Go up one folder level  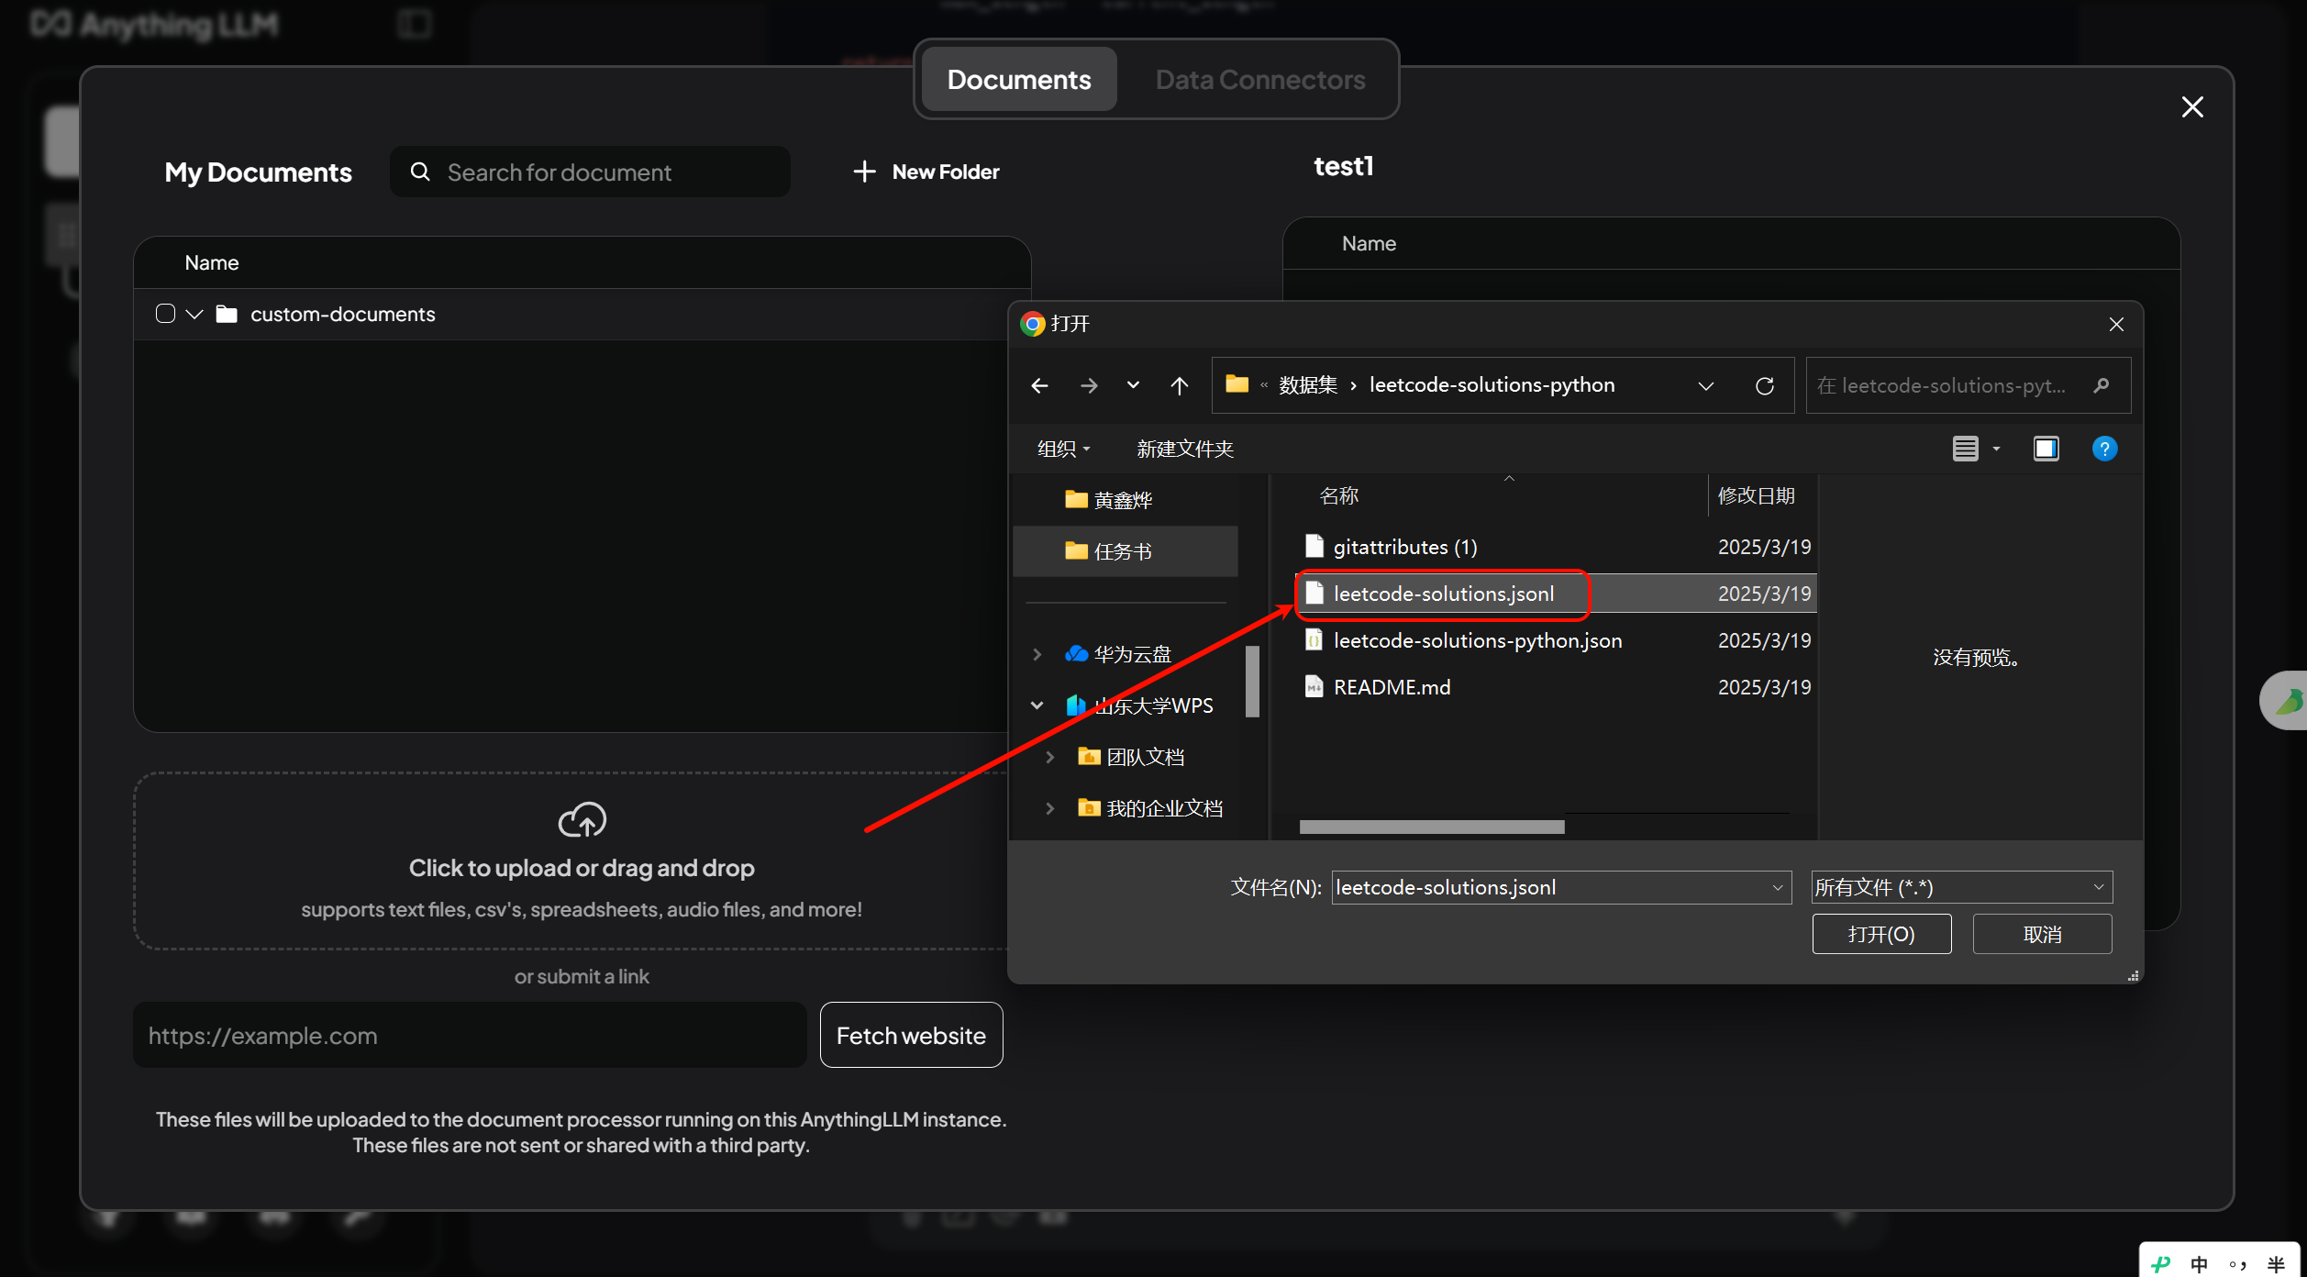tap(1180, 385)
